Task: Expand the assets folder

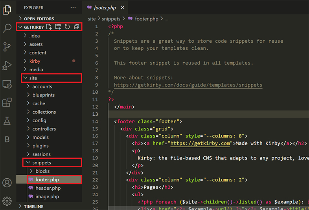Action: pyautogui.click(x=49, y=44)
